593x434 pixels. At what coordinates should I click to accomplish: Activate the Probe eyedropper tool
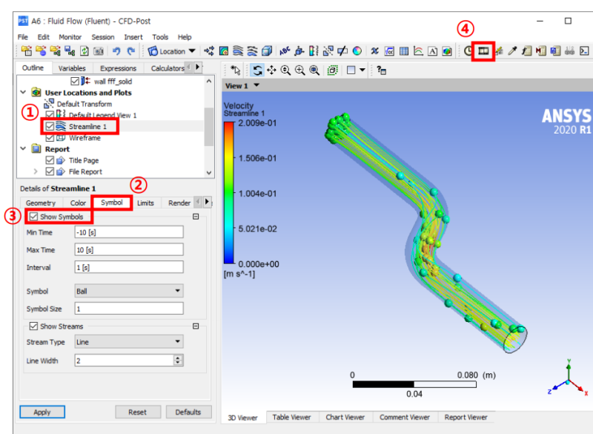coord(512,50)
